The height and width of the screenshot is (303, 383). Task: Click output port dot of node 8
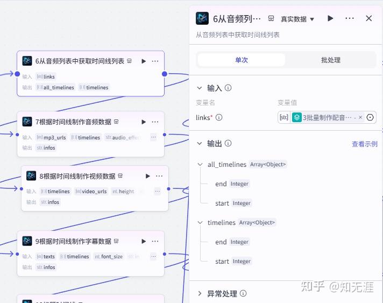(x=169, y=189)
